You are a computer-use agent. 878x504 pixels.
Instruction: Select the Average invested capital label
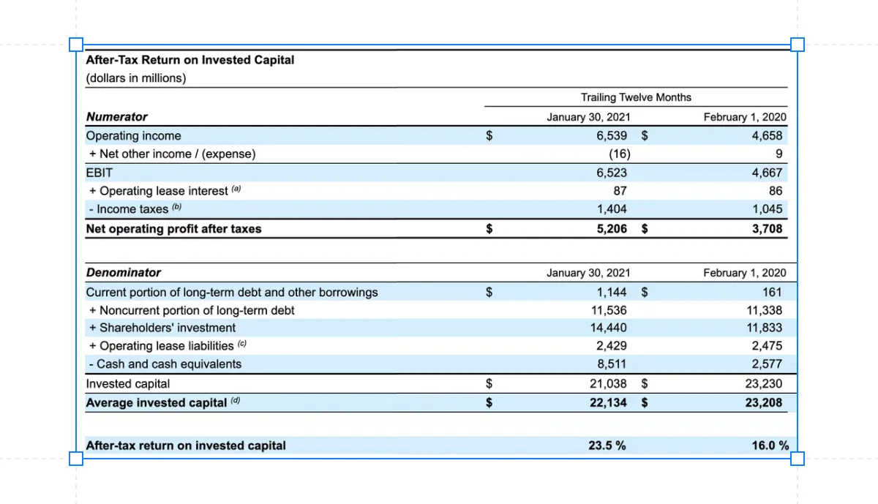click(x=163, y=402)
